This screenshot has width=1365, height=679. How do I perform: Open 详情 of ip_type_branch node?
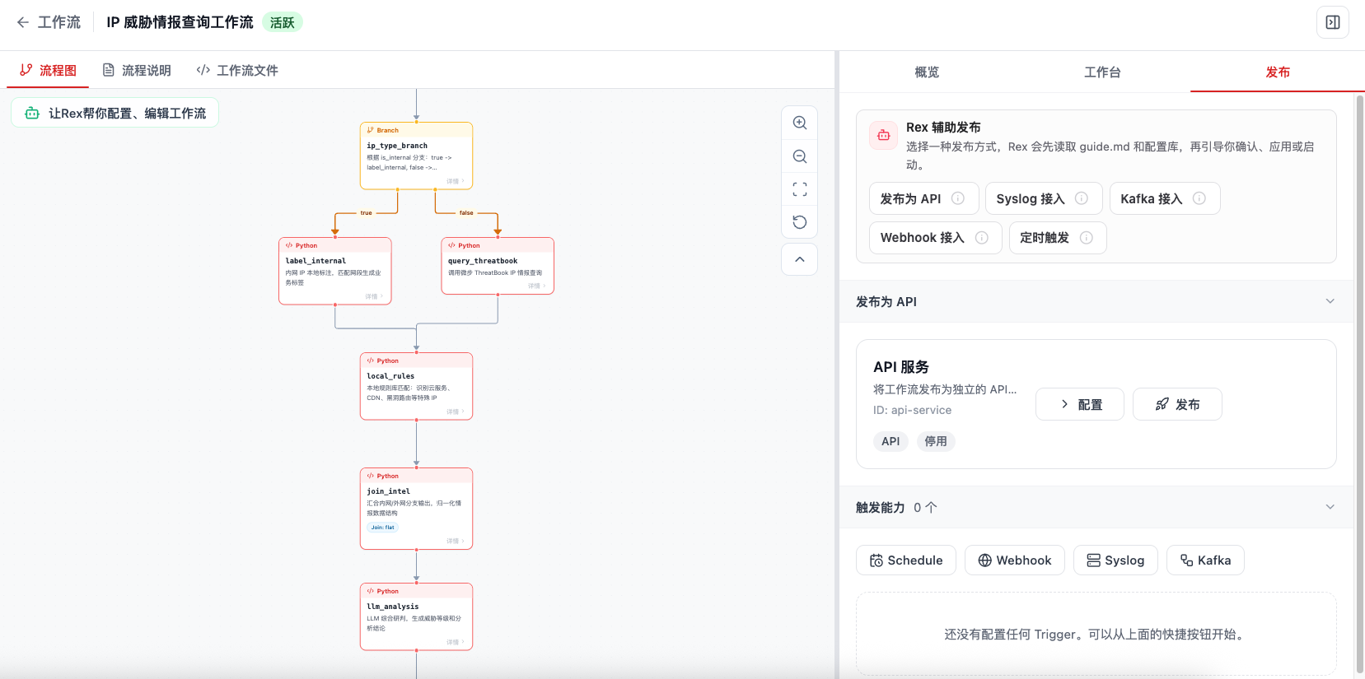pyautogui.click(x=456, y=181)
